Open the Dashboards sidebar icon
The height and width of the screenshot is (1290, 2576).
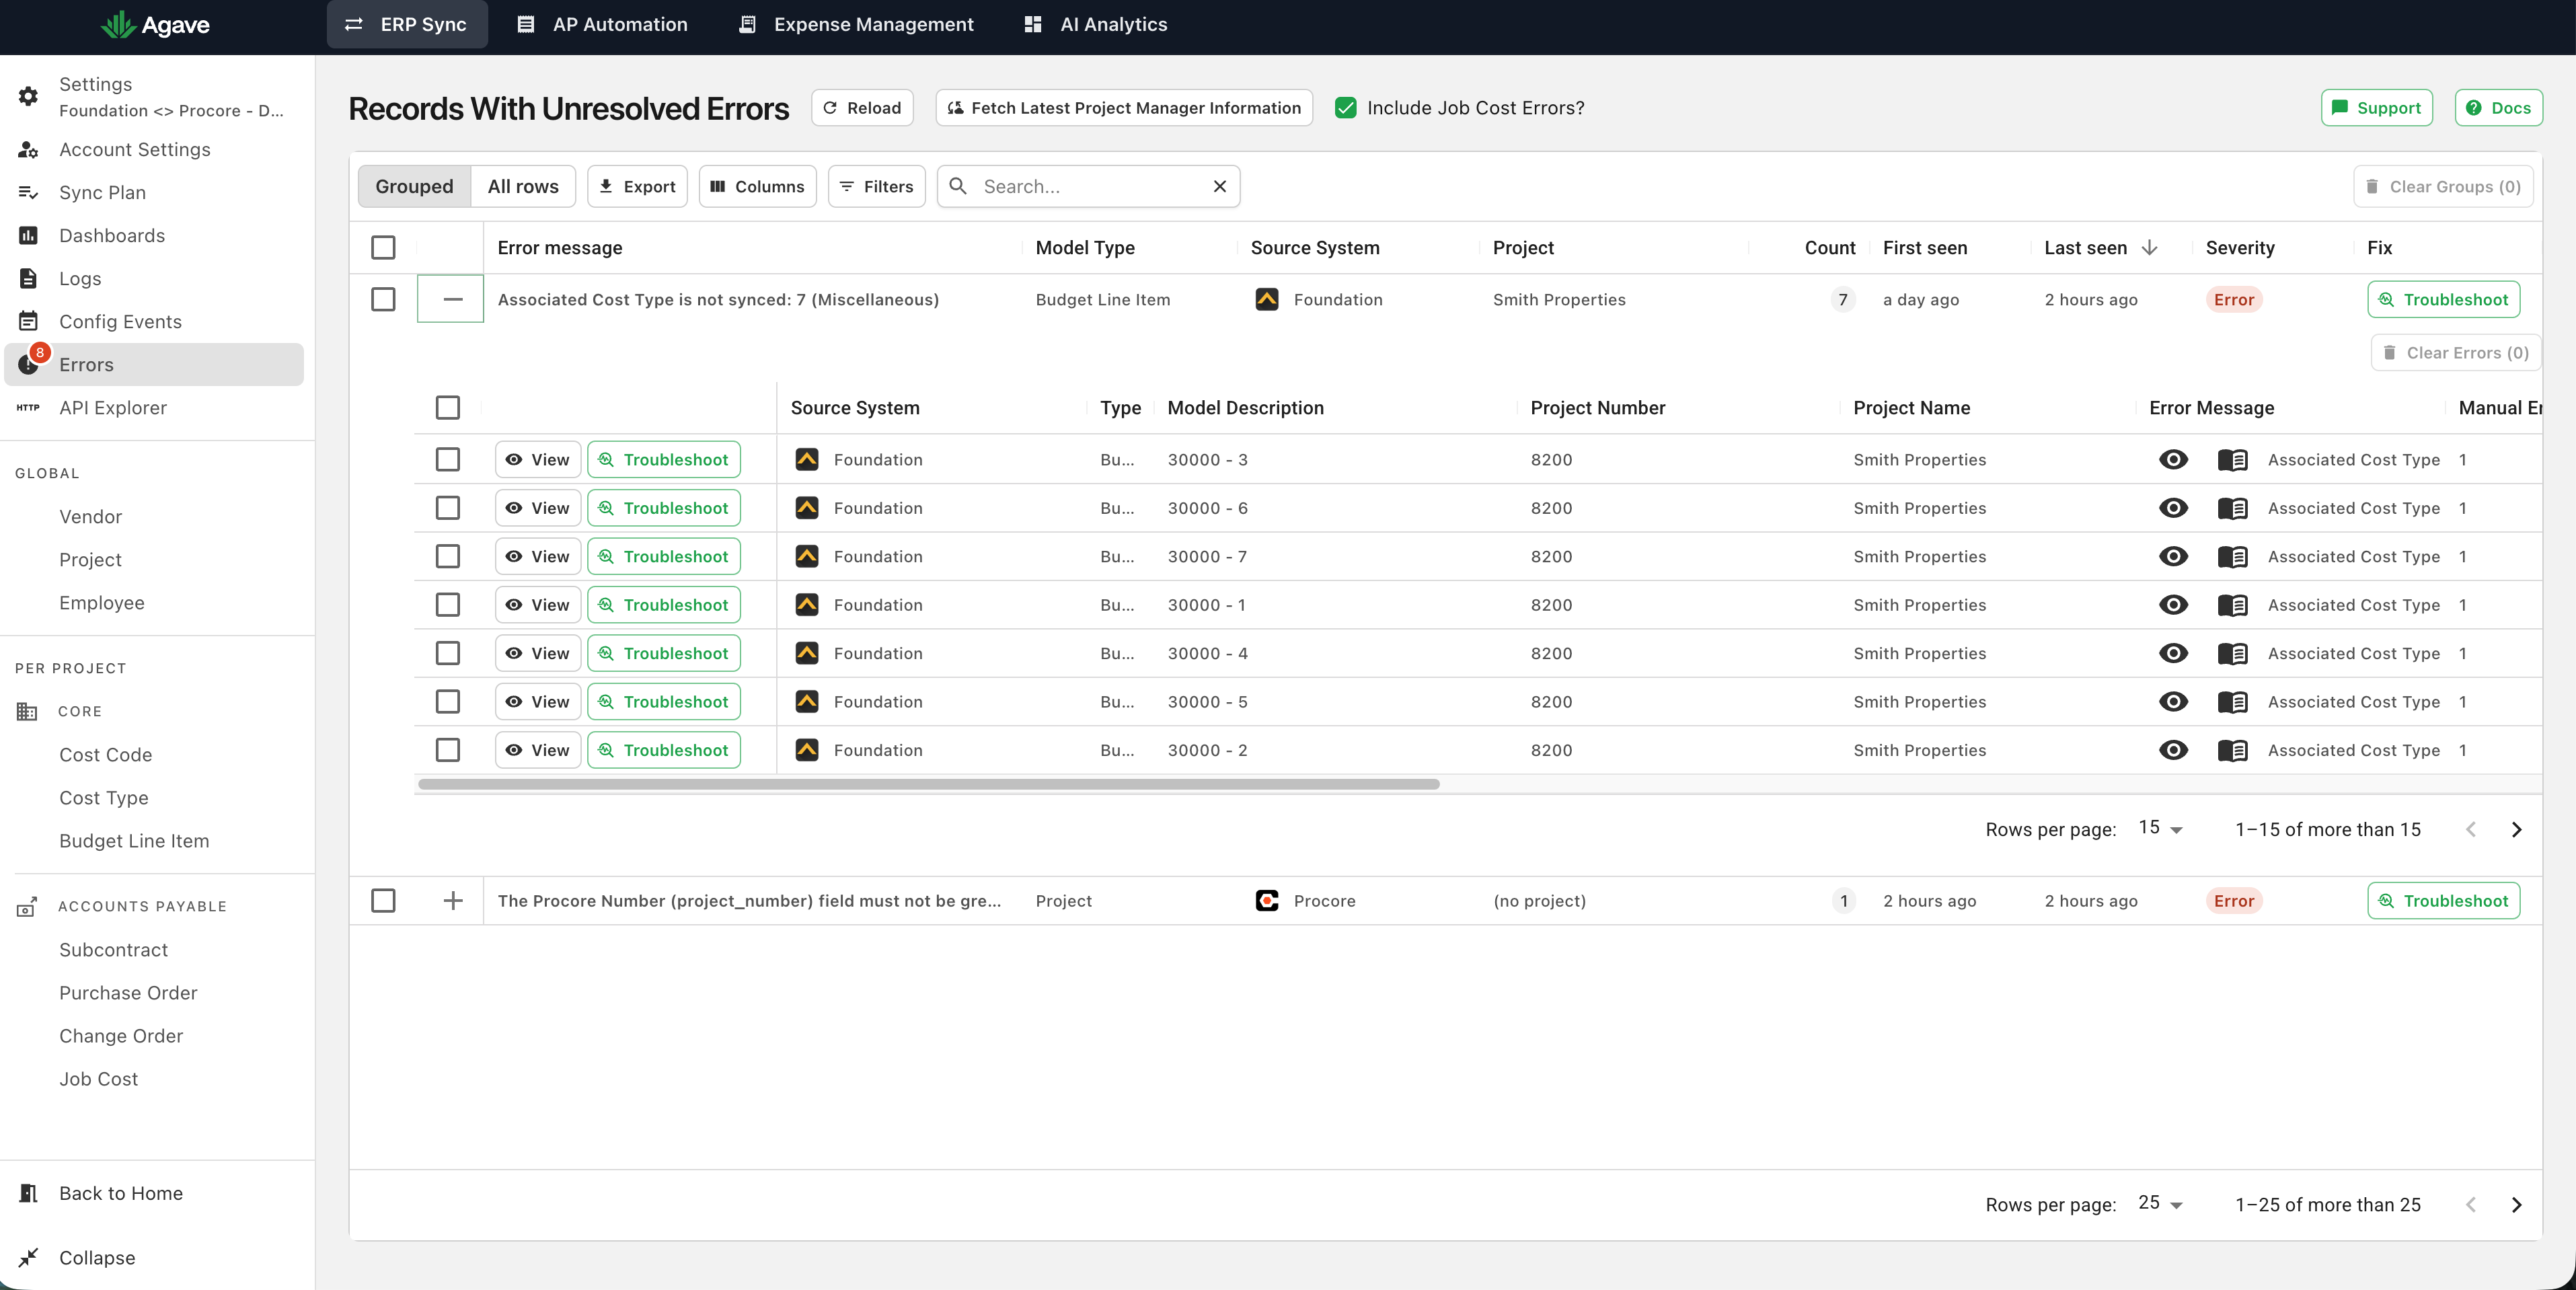28,235
